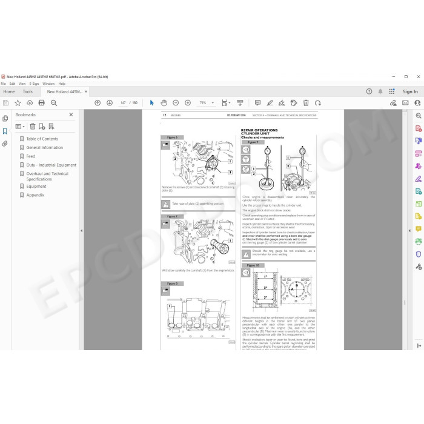Zoom in with the plus button

coord(188,103)
